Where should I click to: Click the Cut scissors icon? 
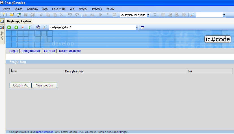41,15
